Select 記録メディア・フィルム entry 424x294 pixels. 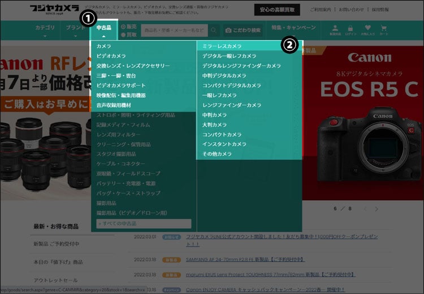(123, 125)
